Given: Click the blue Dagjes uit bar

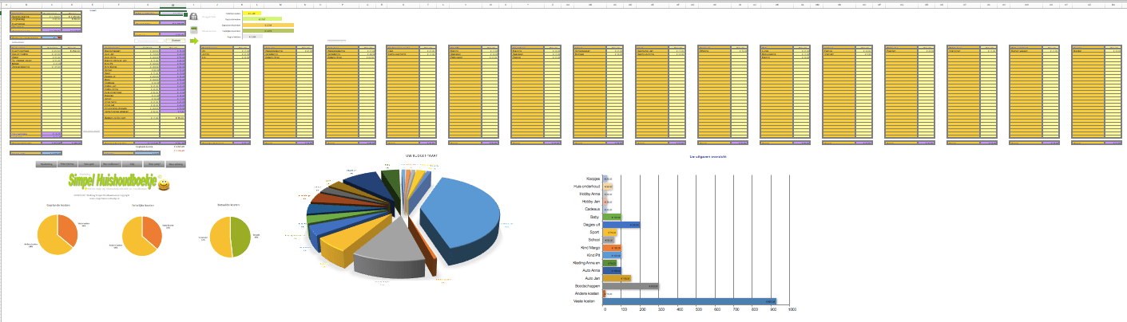Looking at the screenshot, I should point(622,225).
